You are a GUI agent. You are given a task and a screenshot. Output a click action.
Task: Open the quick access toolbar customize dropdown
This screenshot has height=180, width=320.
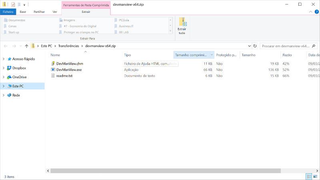coord(24,5)
